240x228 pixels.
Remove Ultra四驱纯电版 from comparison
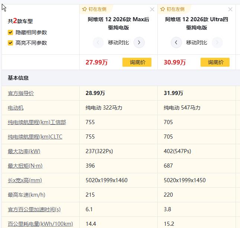click(230, 9)
